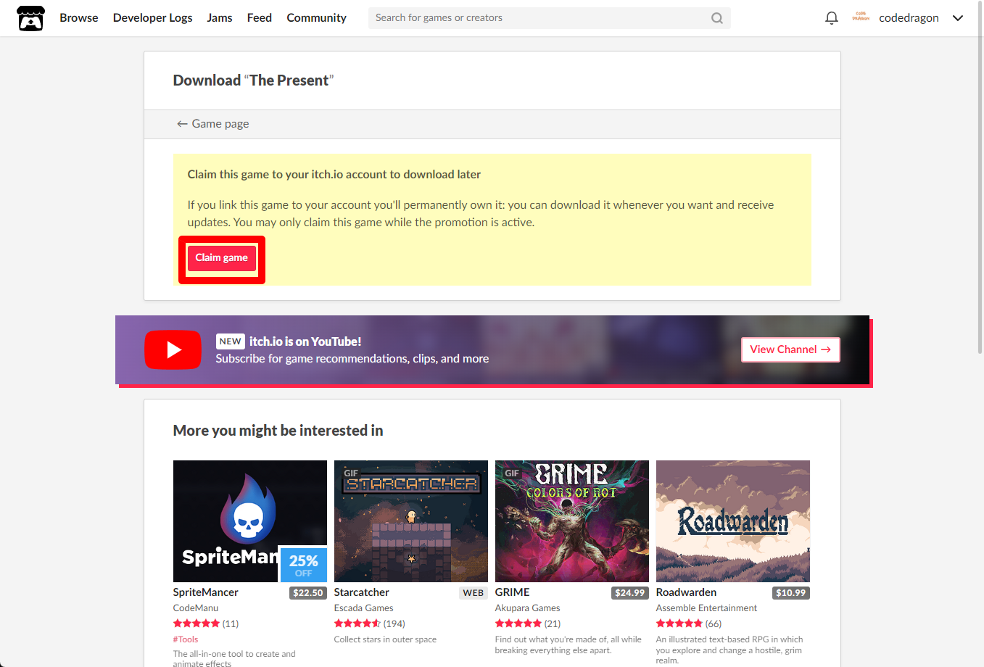Click the SpriteMancer title link
Viewport: 984px width, 667px height.
(206, 592)
